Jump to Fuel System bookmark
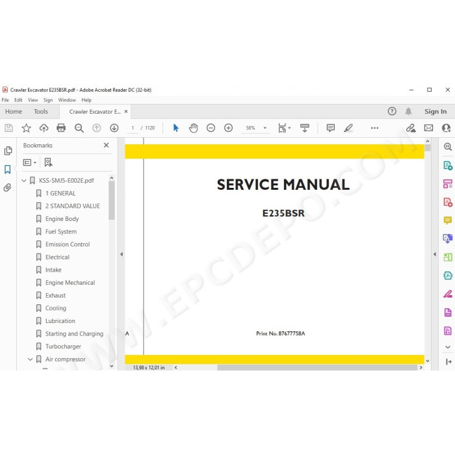 [x=61, y=231]
